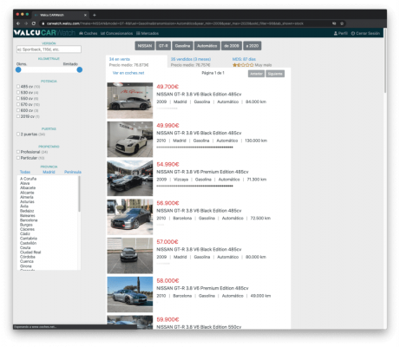Open the 56.900€ Barcelona GT-R photo
The height and width of the screenshot is (347, 400).
pyautogui.click(x=130, y=217)
